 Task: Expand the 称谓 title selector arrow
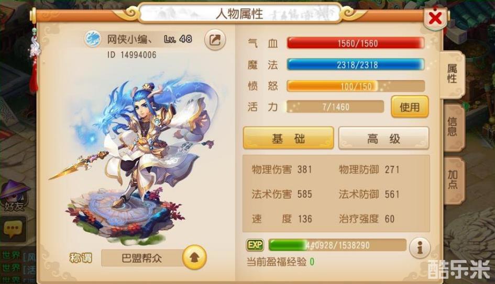pyautogui.click(x=194, y=257)
